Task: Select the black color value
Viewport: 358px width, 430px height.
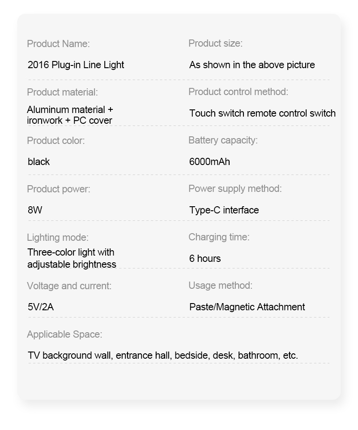Action: point(38,162)
